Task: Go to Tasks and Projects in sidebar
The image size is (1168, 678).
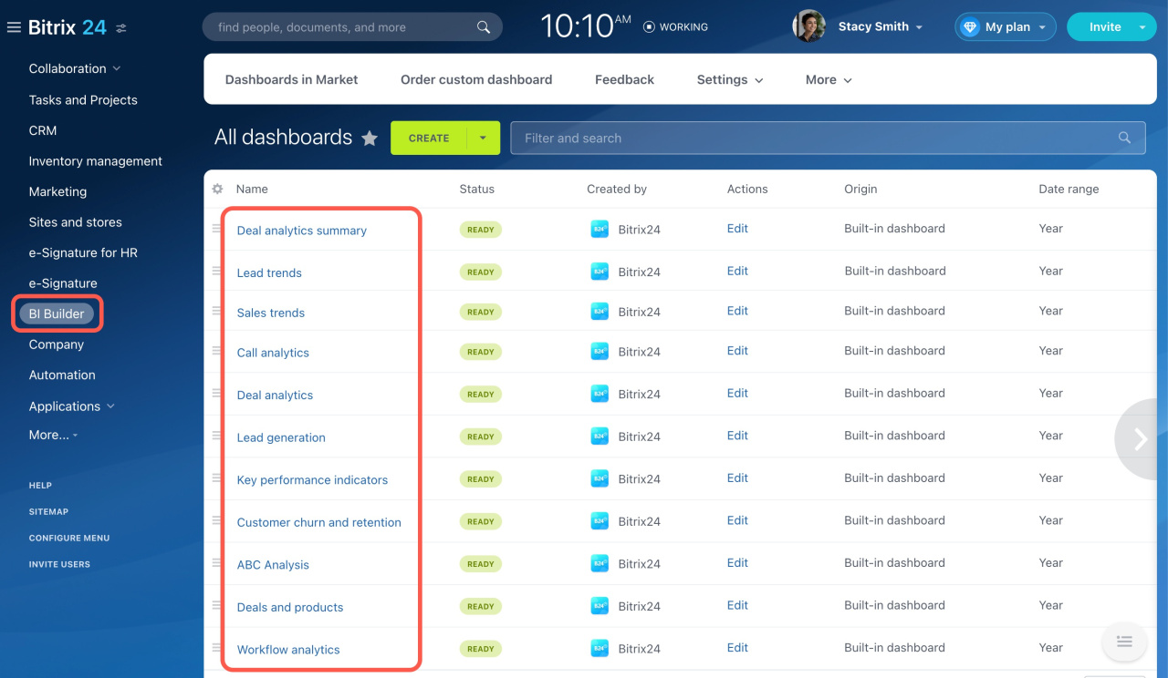Action: click(x=83, y=100)
